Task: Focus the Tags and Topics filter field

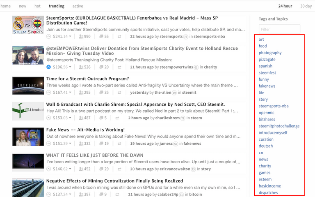Action: (279, 29)
